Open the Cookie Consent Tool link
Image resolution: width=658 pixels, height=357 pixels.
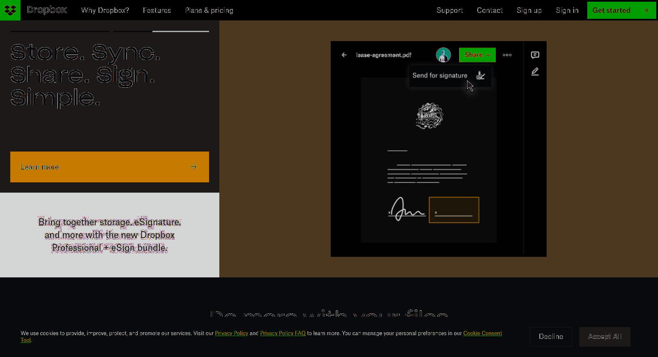pos(482,333)
